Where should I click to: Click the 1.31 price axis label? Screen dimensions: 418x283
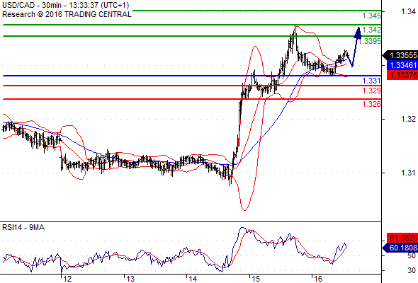pyautogui.click(x=408, y=173)
